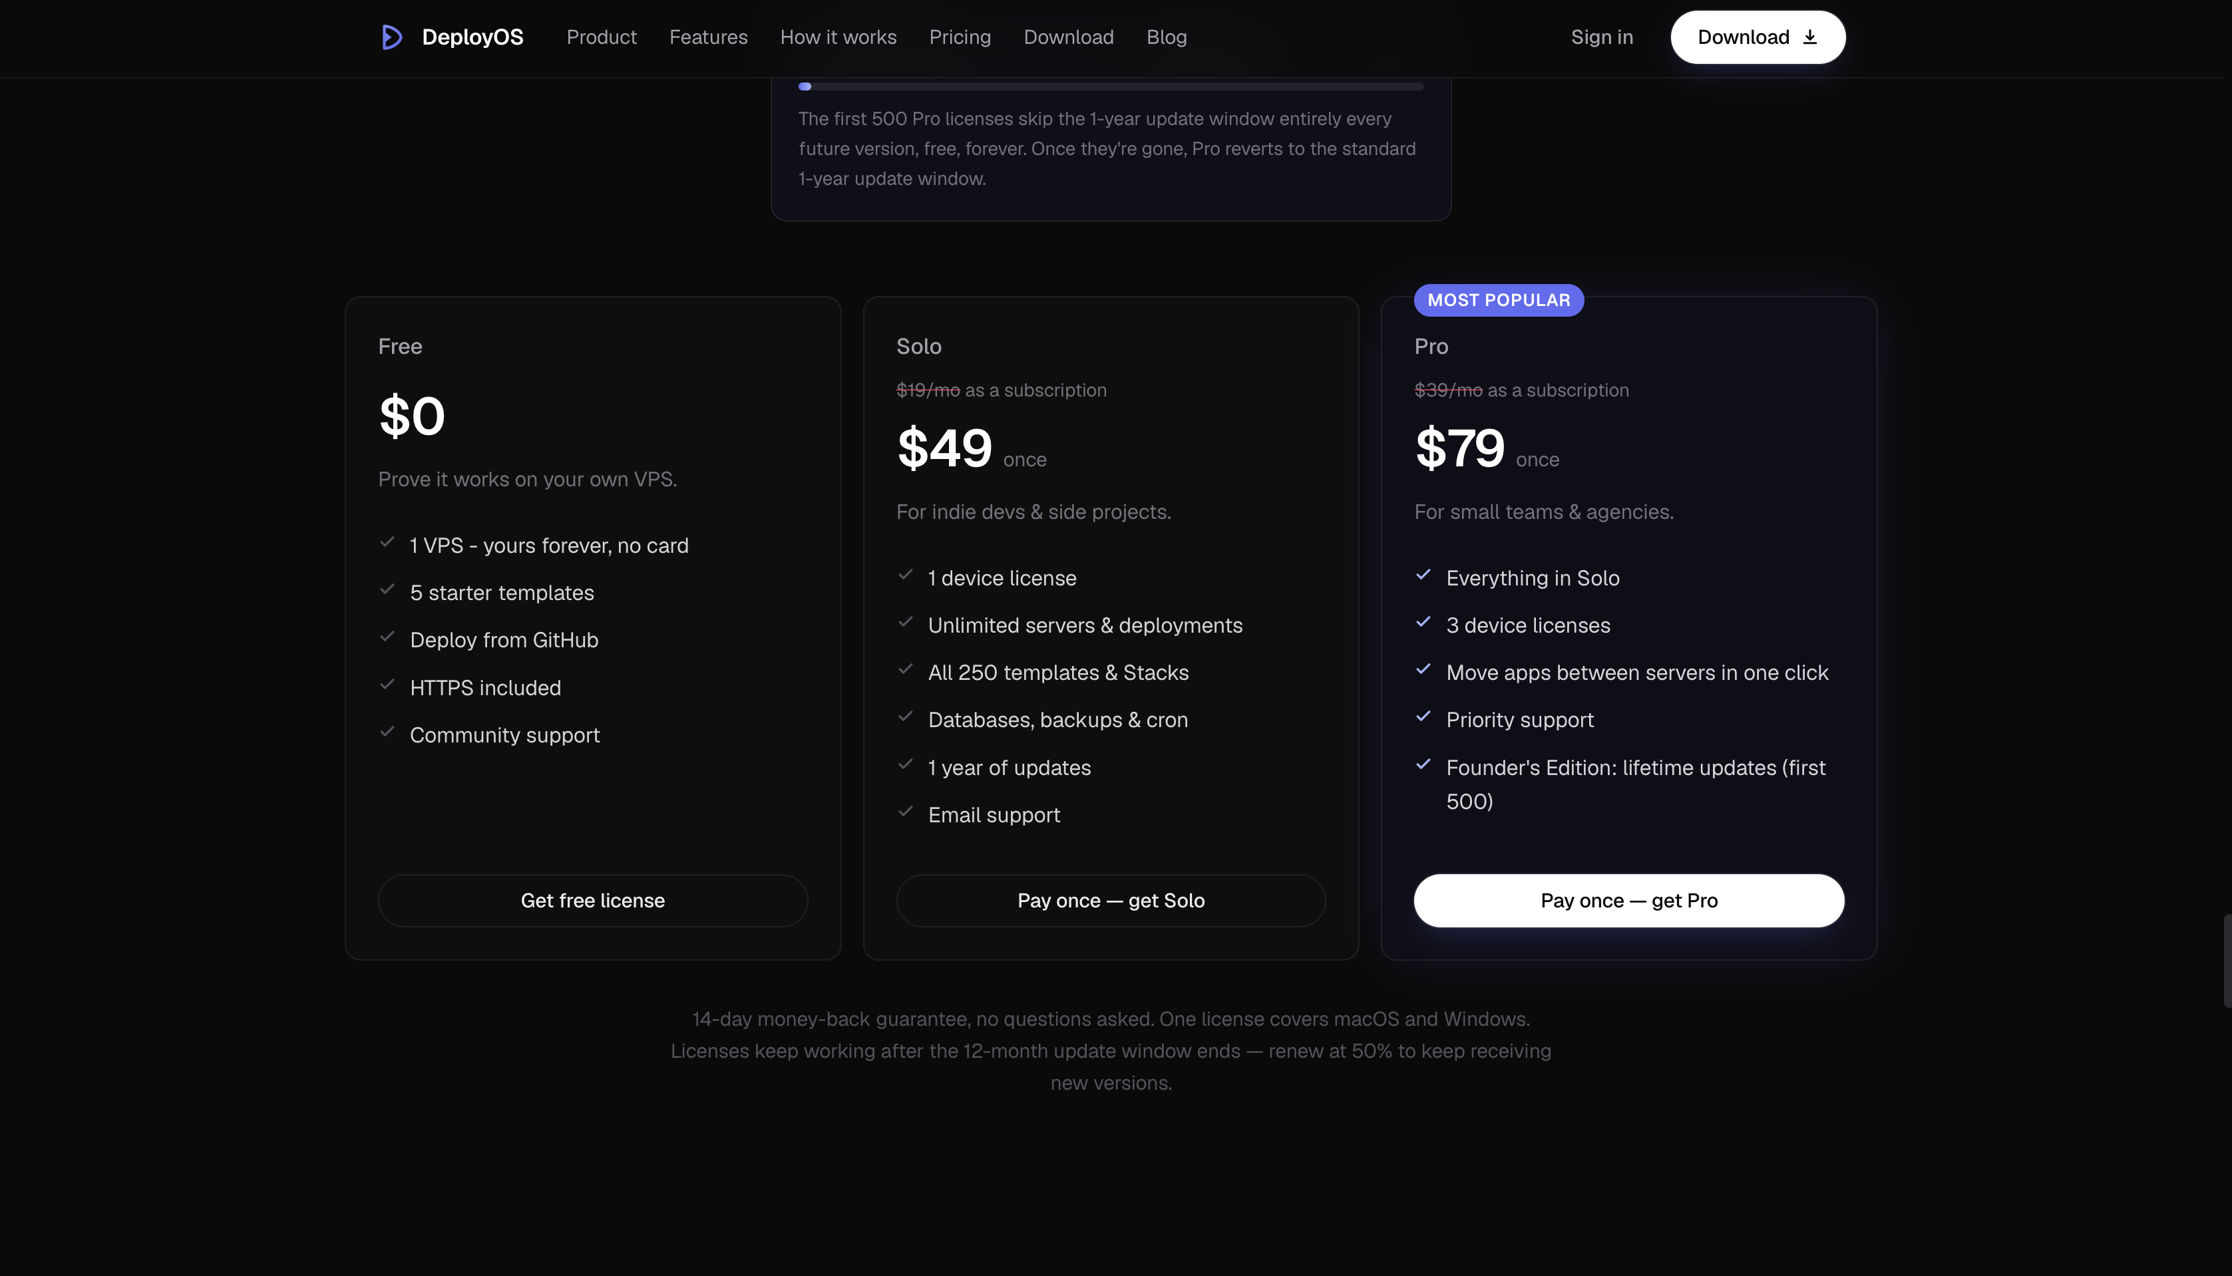Viewport: 2232px width, 1276px height.
Task: Click checkmark icon beside 'Deploy from GitHub'
Action: tap(387, 637)
